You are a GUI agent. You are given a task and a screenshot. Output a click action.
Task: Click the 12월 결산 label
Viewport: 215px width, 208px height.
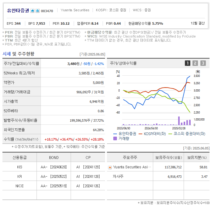point(198,23)
